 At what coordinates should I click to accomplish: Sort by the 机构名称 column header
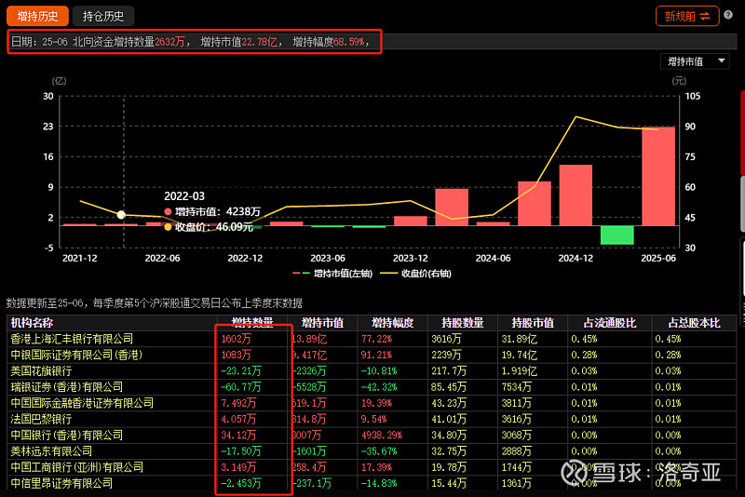[x=32, y=323]
